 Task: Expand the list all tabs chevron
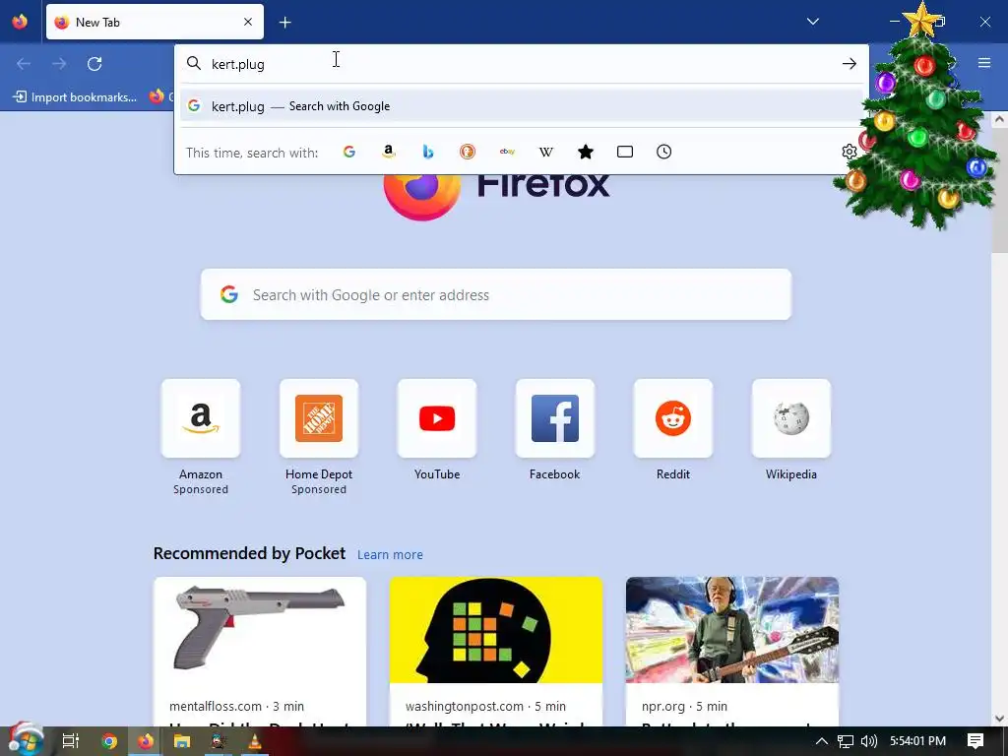pyautogui.click(x=812, y=22)
